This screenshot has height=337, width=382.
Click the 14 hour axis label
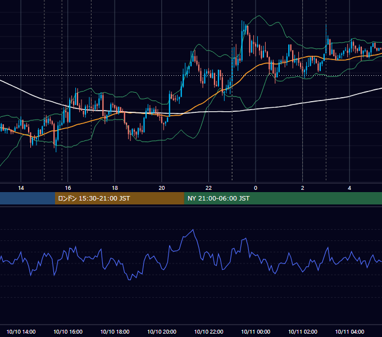(x=21, y=188)
